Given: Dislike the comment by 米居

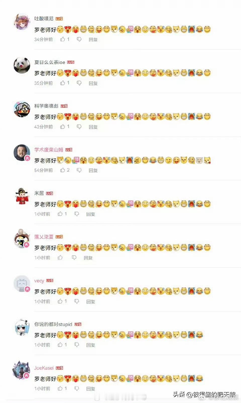Looking at the screenshot, I should click(x=77, y=214).
